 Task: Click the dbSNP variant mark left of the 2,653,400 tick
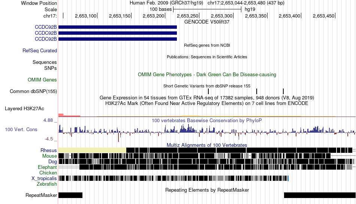point(283,91)
